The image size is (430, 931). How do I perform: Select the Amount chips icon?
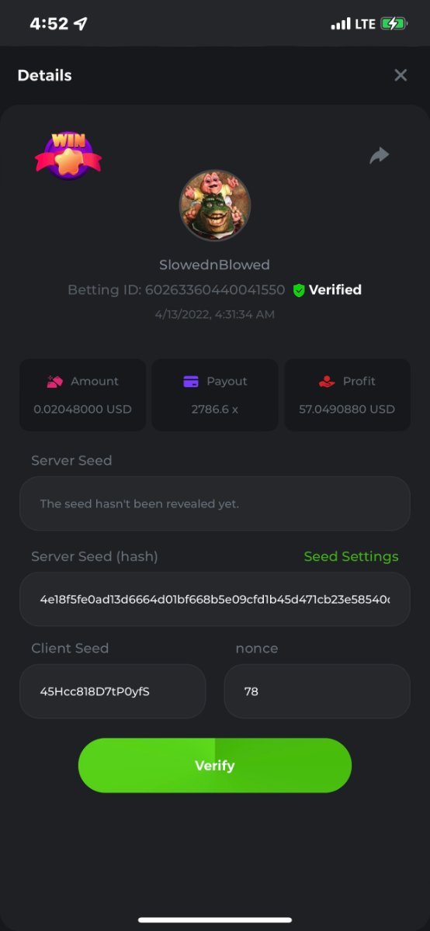[54, 382]
